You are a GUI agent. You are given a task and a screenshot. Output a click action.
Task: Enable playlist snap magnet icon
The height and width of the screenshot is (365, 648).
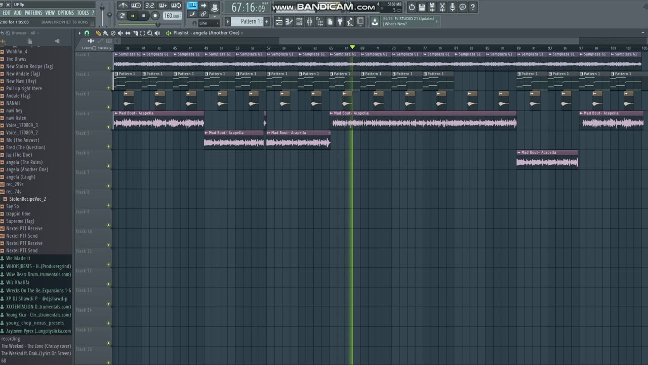pyautogui.click(x=87, y=33)
